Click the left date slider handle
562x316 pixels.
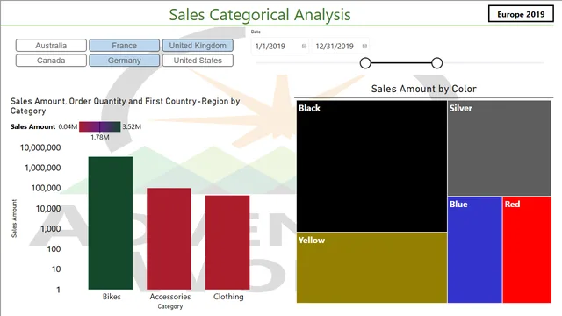point(365,63)
